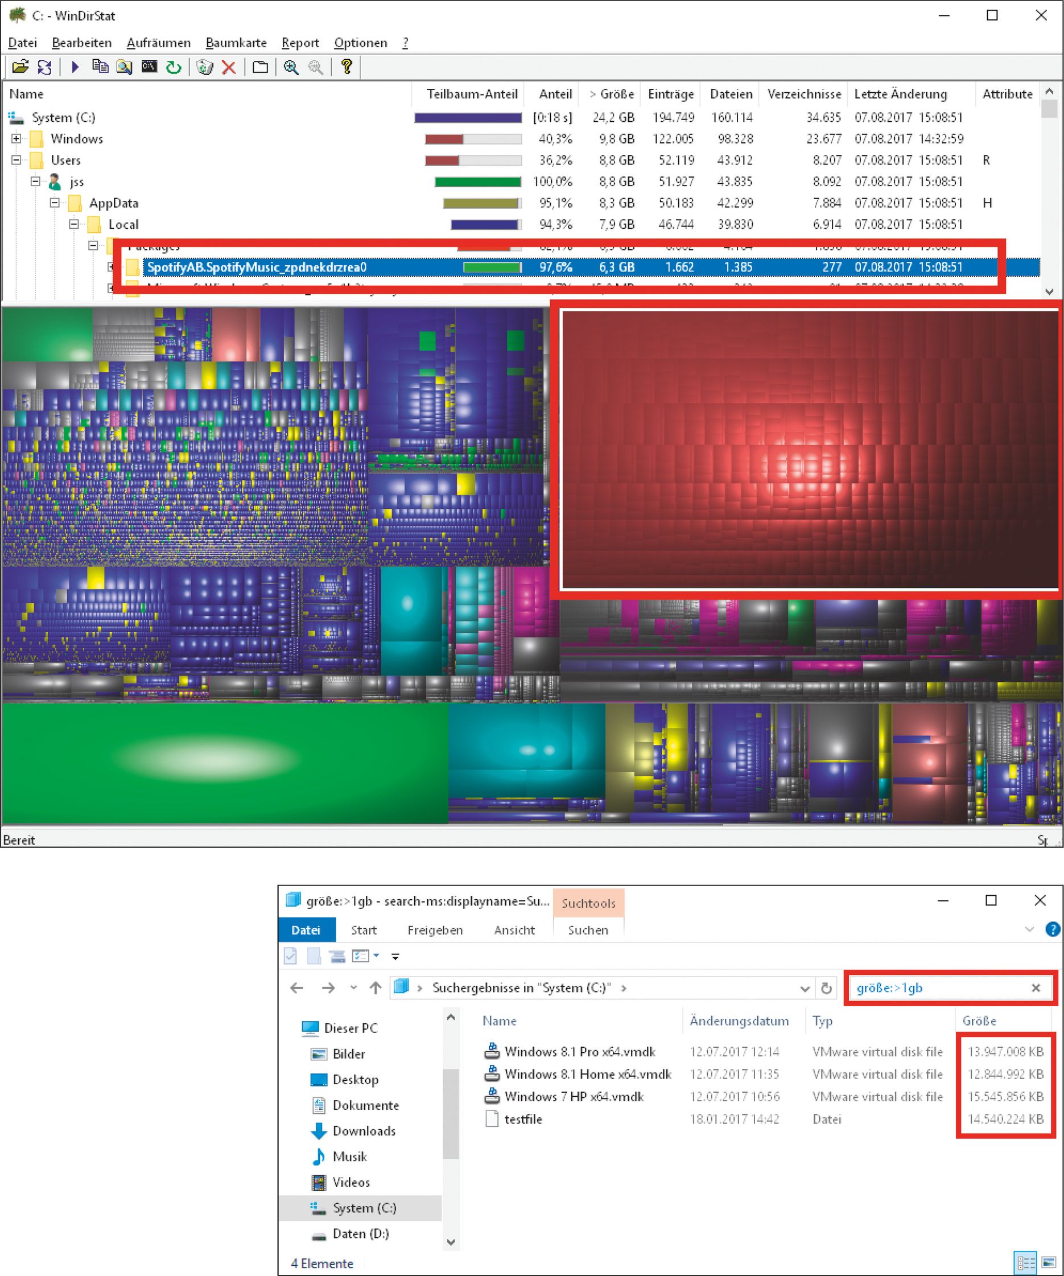This screenshot has width=1064, height=1276.
Task: Open the Baumkarte menu
Action: [x=236, y=43]
